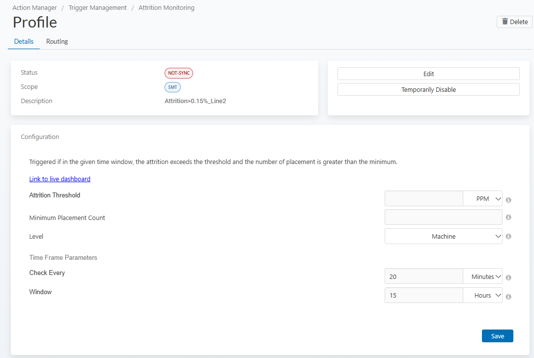Click the Check Every value field
Viewport: 534px width, 358px height.
point(423,276)
